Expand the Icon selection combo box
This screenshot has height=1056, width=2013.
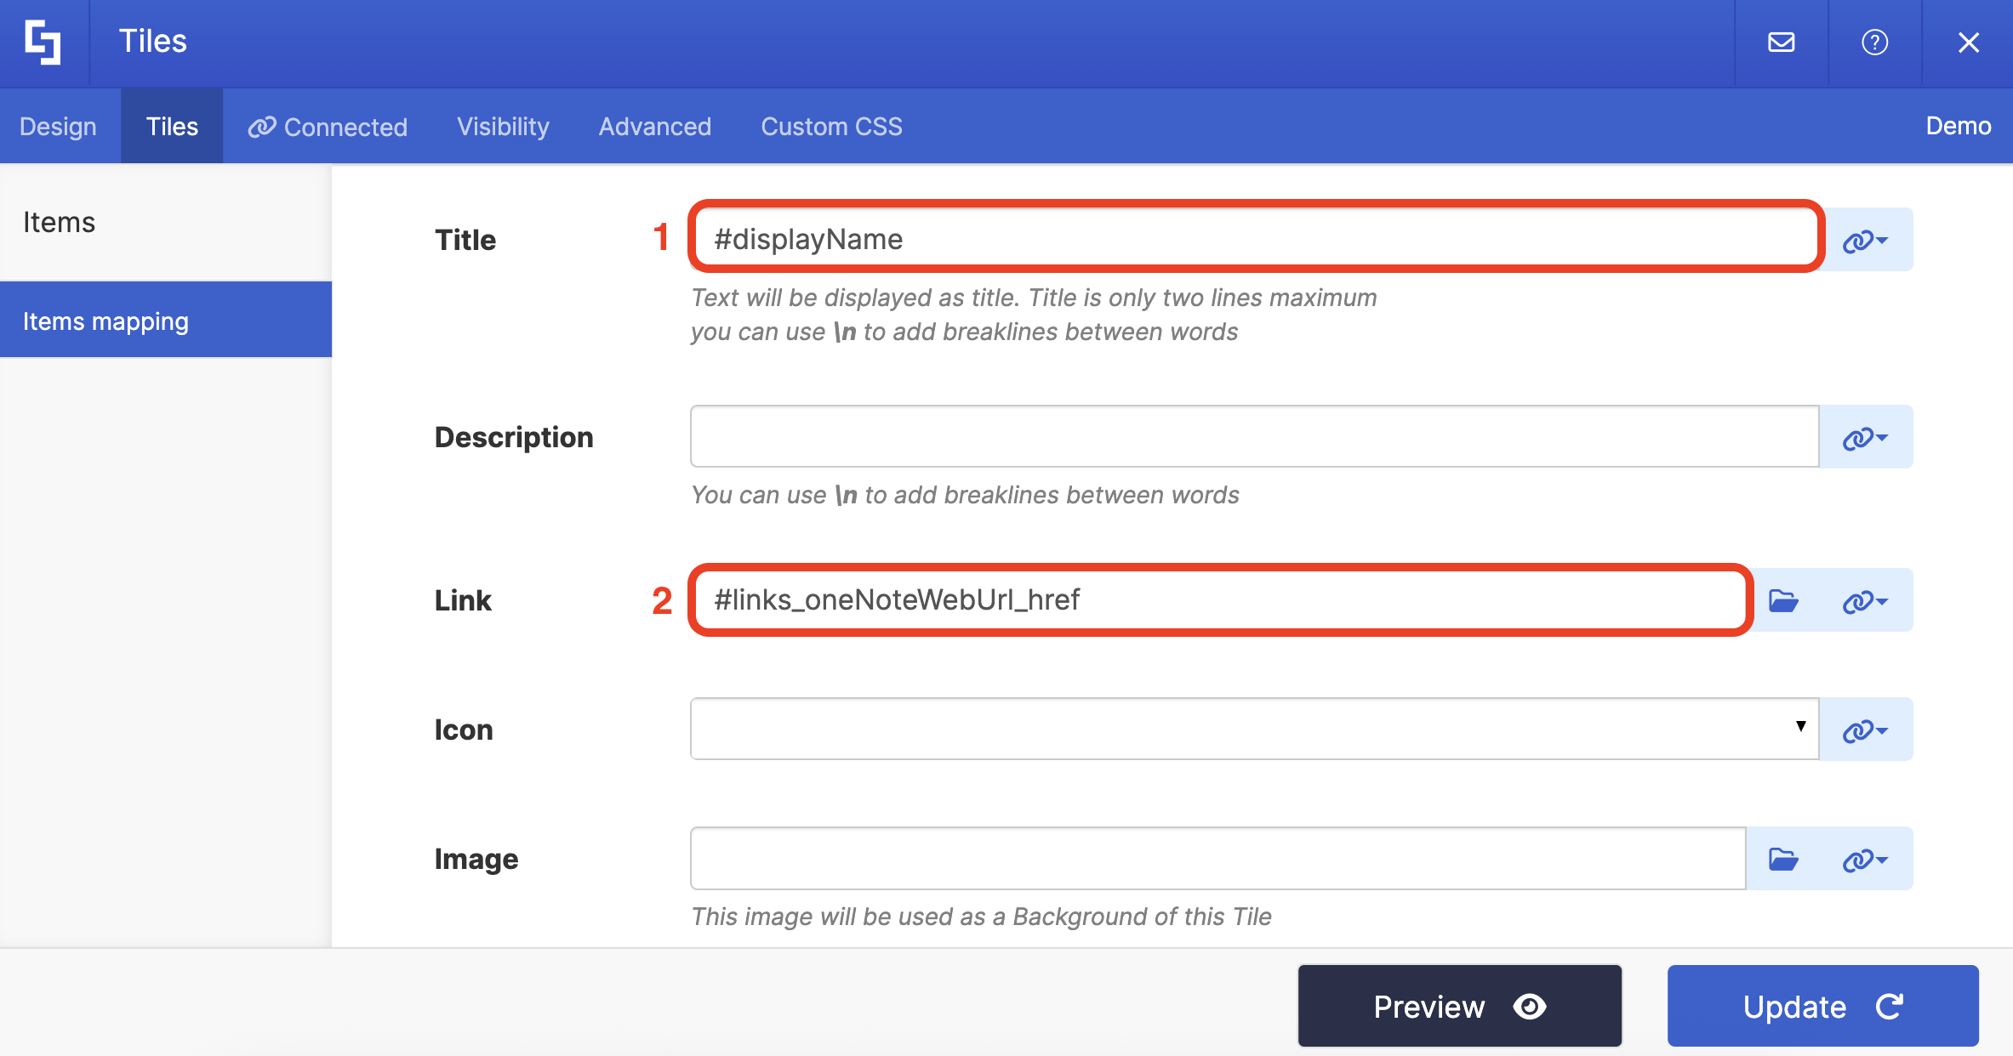[1254, 728]
